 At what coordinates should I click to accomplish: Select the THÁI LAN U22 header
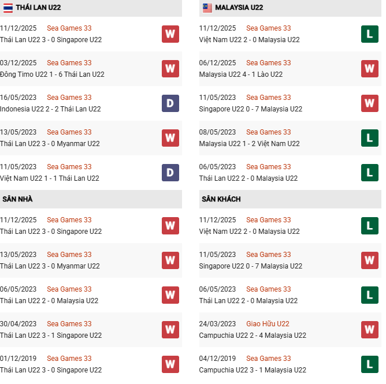click(x=39, y=8)
